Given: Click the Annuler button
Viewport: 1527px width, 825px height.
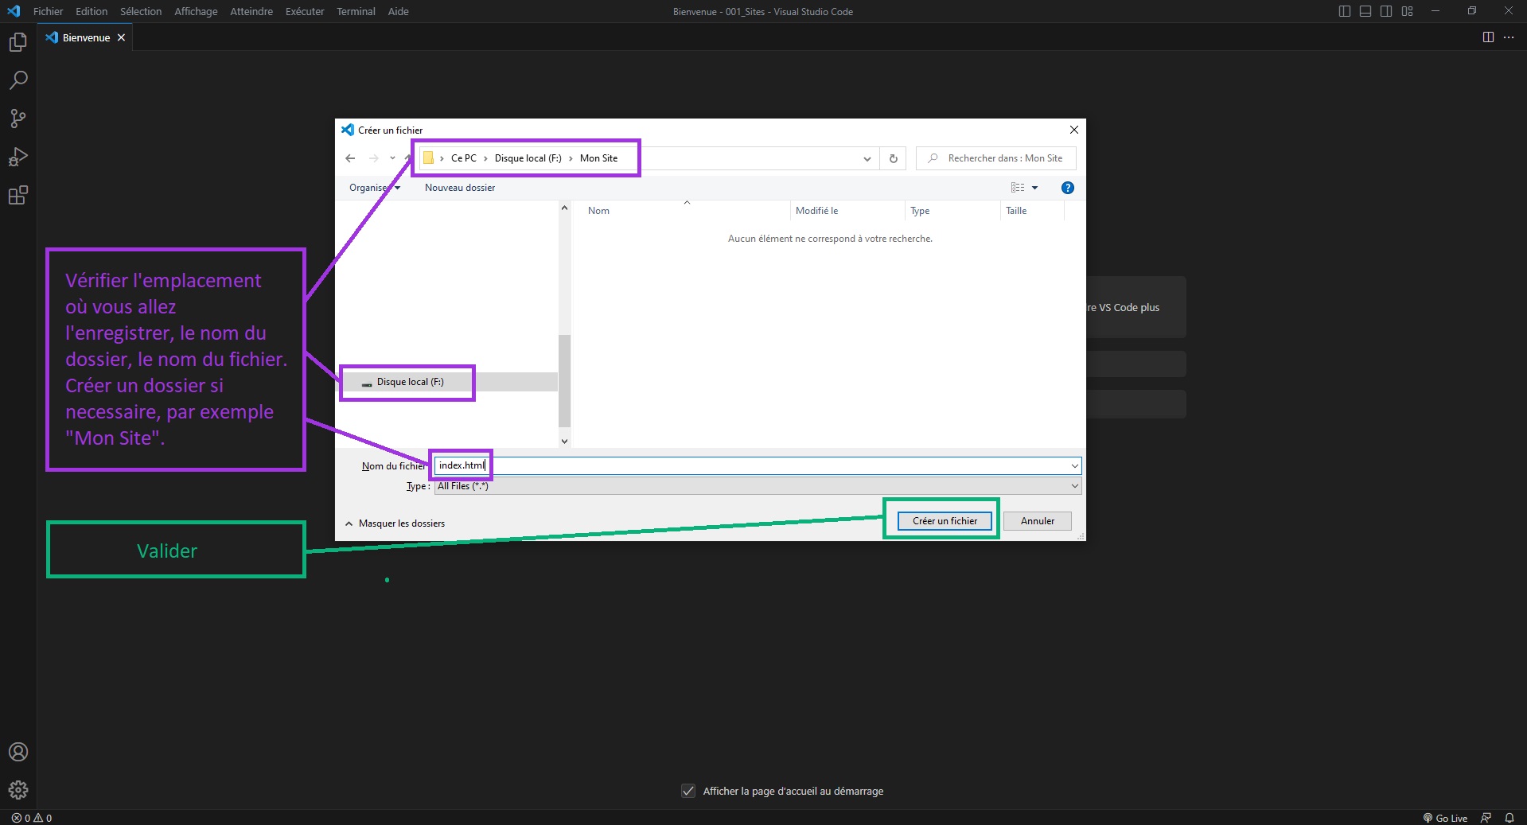Looking at the screenshot, I should pos(1037,521).
